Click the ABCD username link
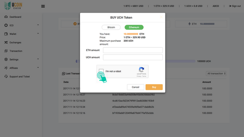244x137 pixels. (x=216, y=6)
